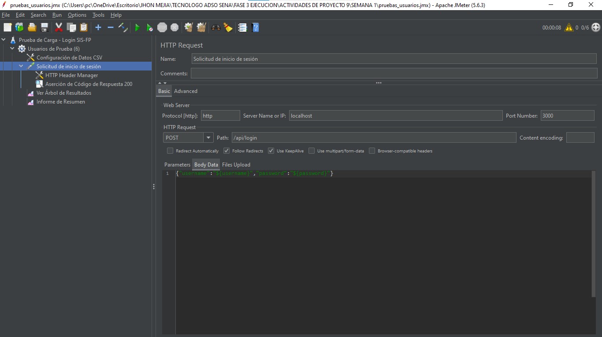Select Informe de Resumen listener
Viewport: 602px width, 337px height.
coord(60,102)
